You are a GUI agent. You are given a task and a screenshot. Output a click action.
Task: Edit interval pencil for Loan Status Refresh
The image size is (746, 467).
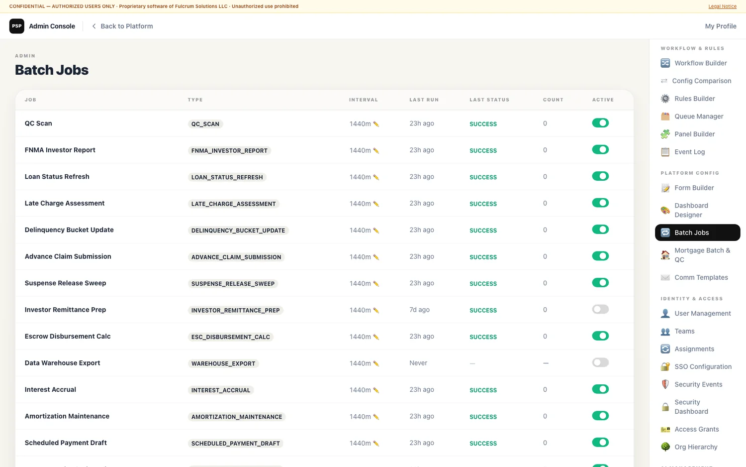[376, 177]
